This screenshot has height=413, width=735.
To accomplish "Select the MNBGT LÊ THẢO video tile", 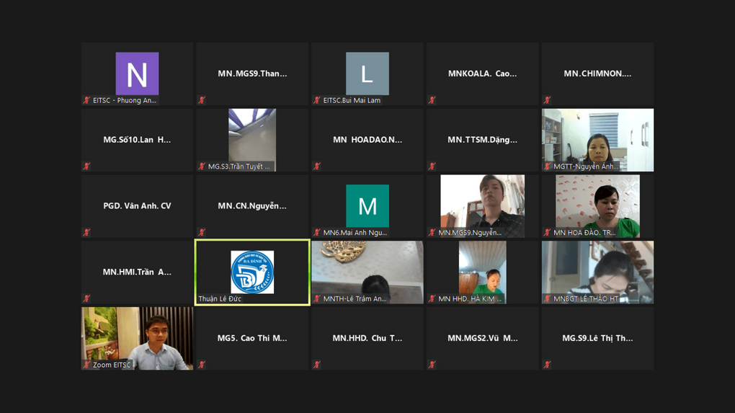I will tap(597, 271).
